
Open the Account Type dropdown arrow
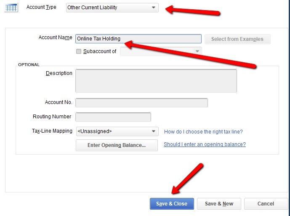(x=153, y=8)
